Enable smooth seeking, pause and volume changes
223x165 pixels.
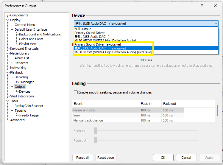click(x=76, y=92)
